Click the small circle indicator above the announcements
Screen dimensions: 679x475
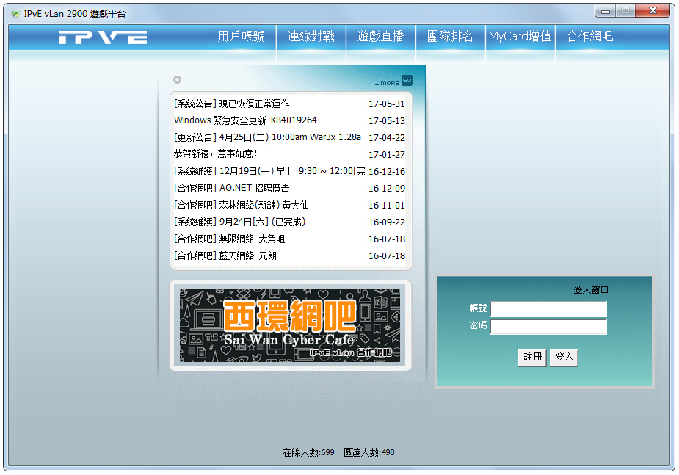click(x=175, y=78)
